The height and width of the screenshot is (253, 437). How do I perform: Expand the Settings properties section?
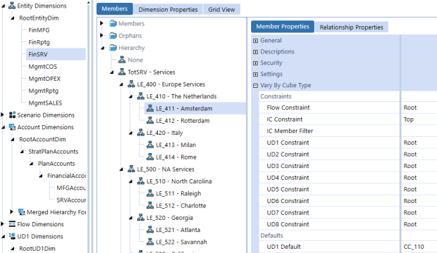pos(255,74)
